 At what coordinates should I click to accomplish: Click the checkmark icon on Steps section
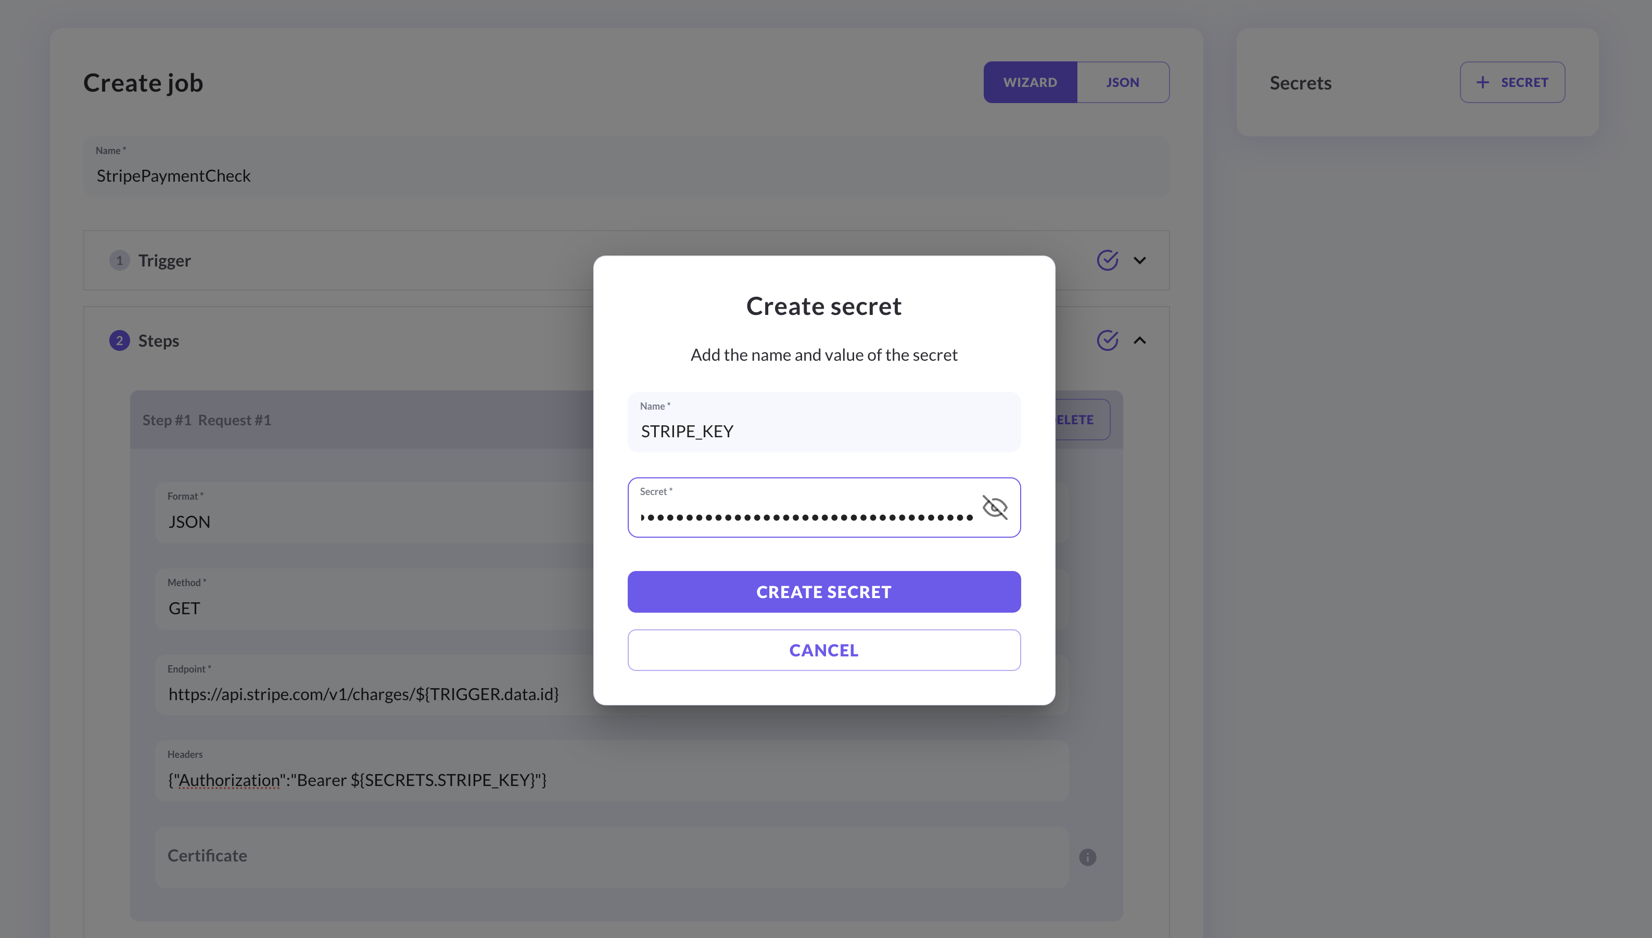pos(1109,340)
